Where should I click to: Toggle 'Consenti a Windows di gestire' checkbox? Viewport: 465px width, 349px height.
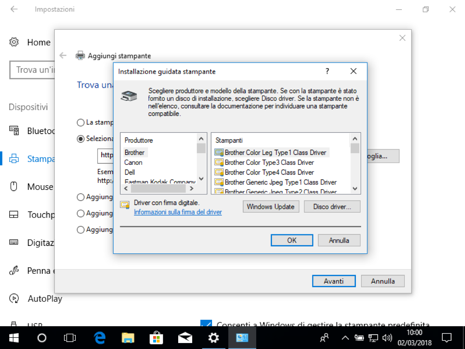coord(206,323)
